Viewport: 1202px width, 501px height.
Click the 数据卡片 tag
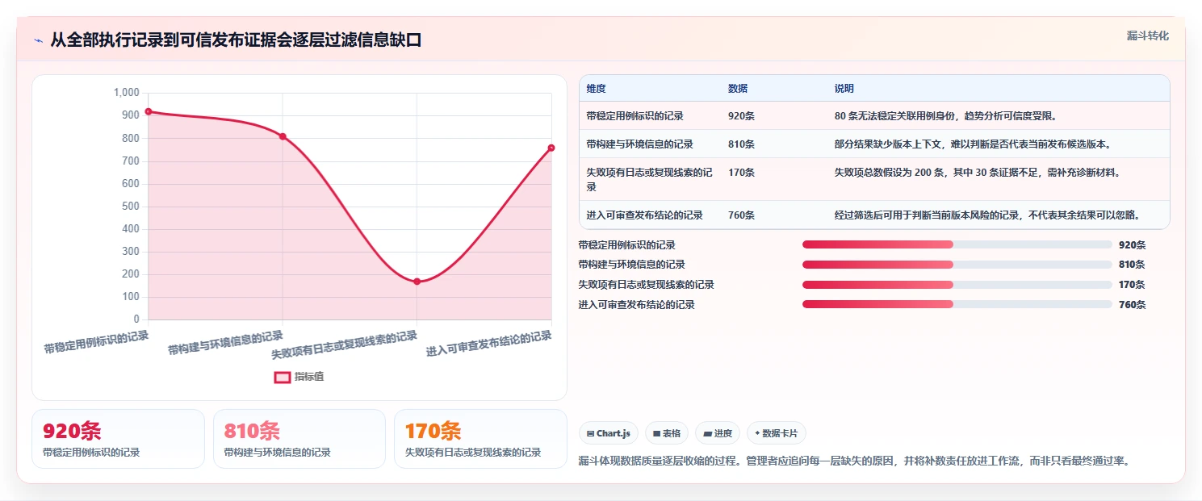coord(777,433)
